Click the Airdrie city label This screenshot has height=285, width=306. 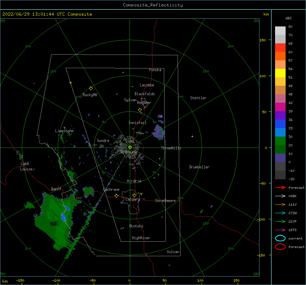[134, 181]
